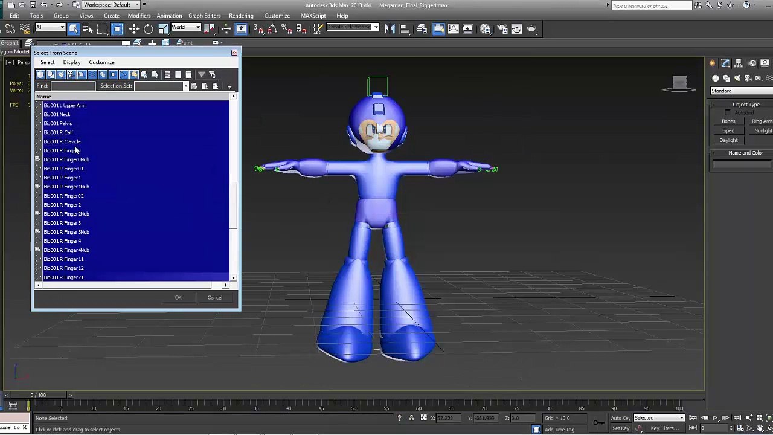Toggle Display Cameras filter in Select From Scene
Screen dimensions: 773x435
click(x=71, y=74)
